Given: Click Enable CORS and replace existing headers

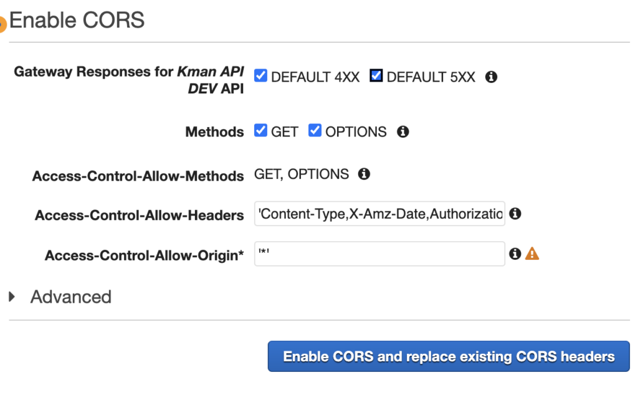Looking at the screenshot, I should pyautogui.click(x=449, y=356).
